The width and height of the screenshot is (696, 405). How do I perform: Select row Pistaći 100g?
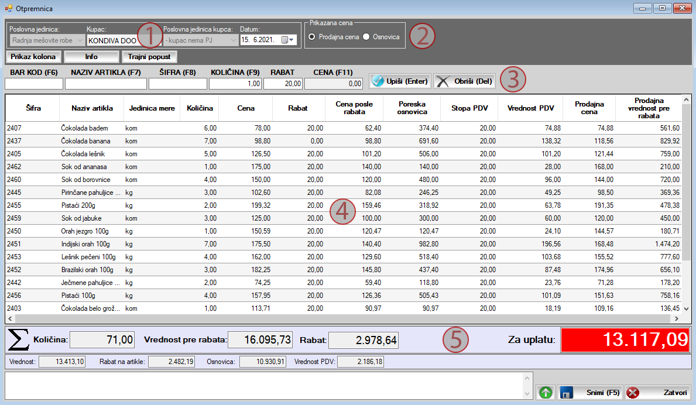tap(344, 295)
